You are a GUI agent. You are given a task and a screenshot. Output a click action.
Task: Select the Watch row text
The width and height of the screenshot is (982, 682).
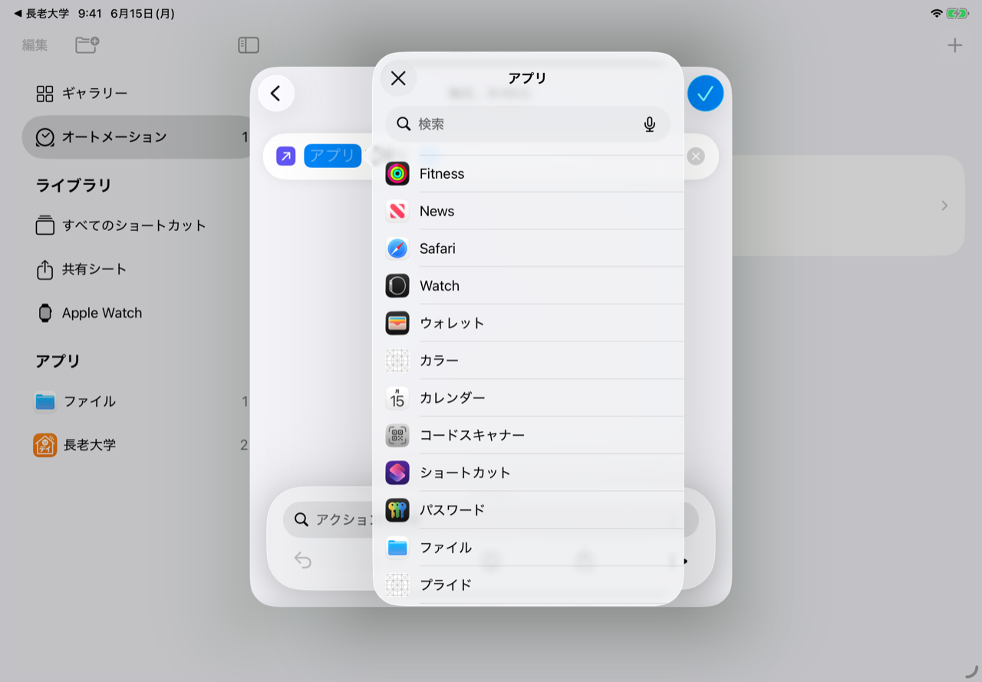pos(440,286)
